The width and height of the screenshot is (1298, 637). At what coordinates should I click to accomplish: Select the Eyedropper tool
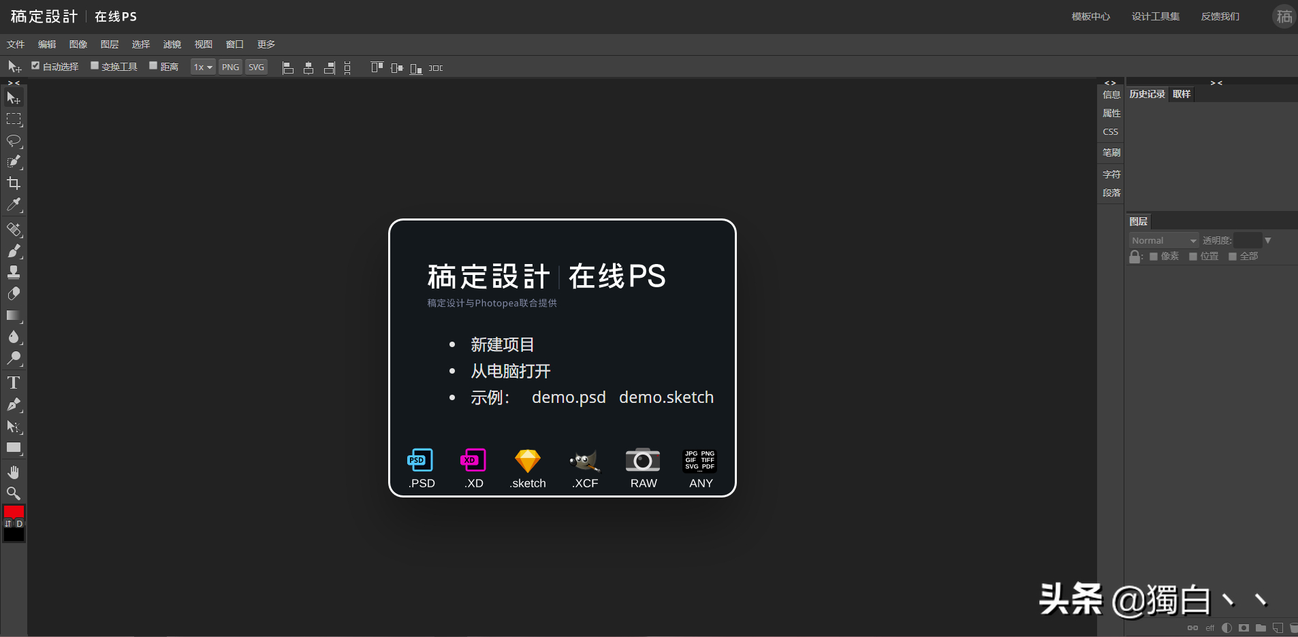(14, 204)
